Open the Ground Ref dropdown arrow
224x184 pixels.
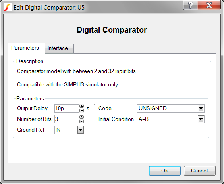[x=81, y=130]
